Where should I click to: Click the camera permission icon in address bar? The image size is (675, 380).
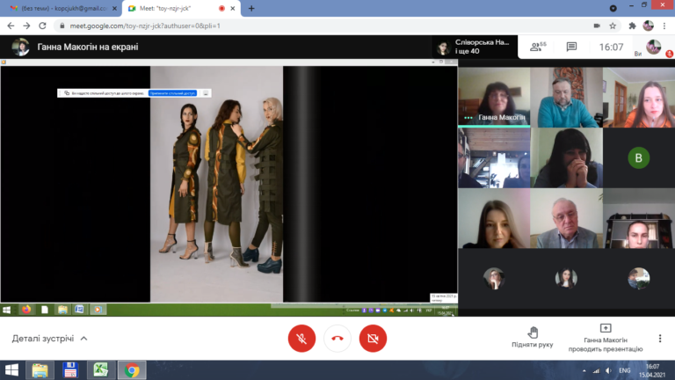tap(597, 26)
